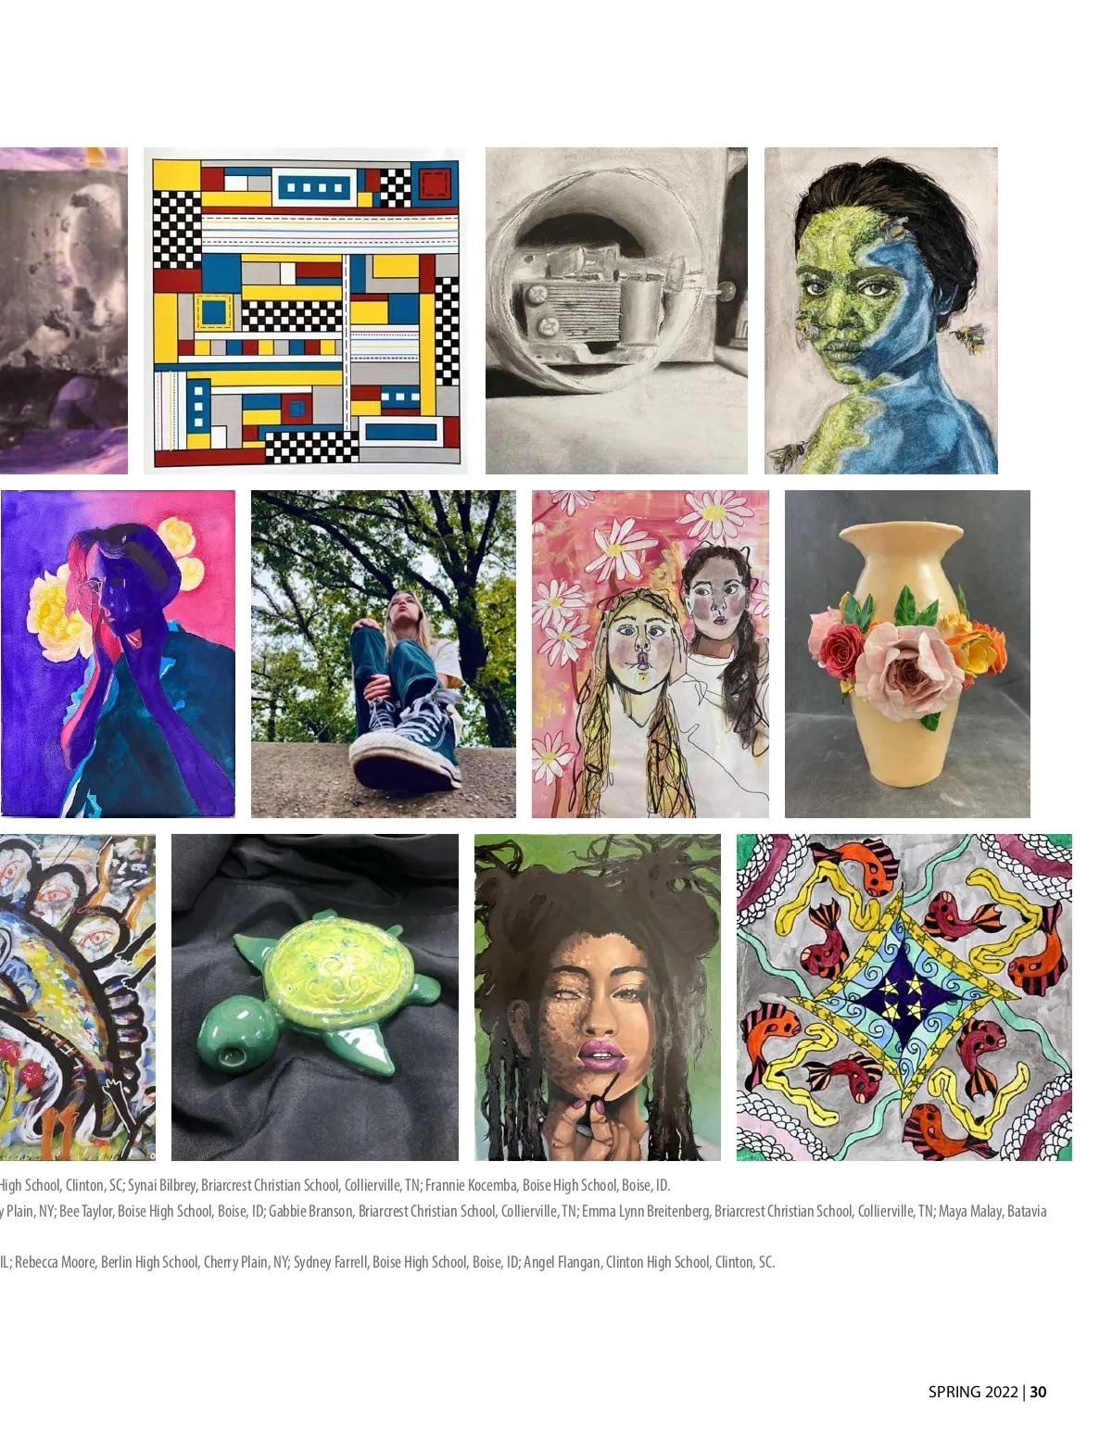
Task: Click the purple and gray abstract painting
Action: click(x=64, y=310)
